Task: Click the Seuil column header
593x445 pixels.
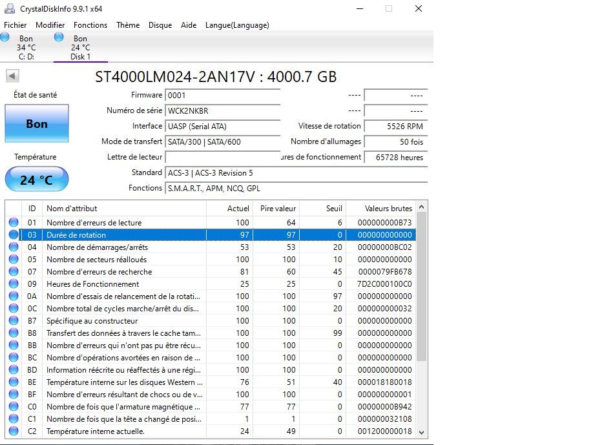Action: point(322,209)
